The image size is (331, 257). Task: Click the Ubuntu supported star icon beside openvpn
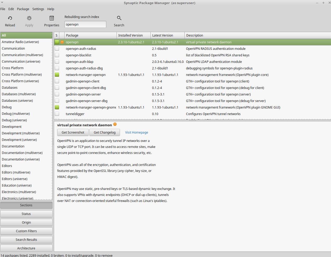coord(62,42)
